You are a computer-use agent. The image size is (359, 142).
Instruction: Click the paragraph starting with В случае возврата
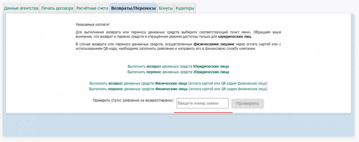pyautogui.click(x=178, y=46)
